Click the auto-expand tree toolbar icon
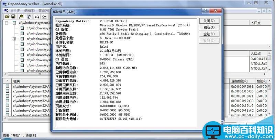 (29, 16)
